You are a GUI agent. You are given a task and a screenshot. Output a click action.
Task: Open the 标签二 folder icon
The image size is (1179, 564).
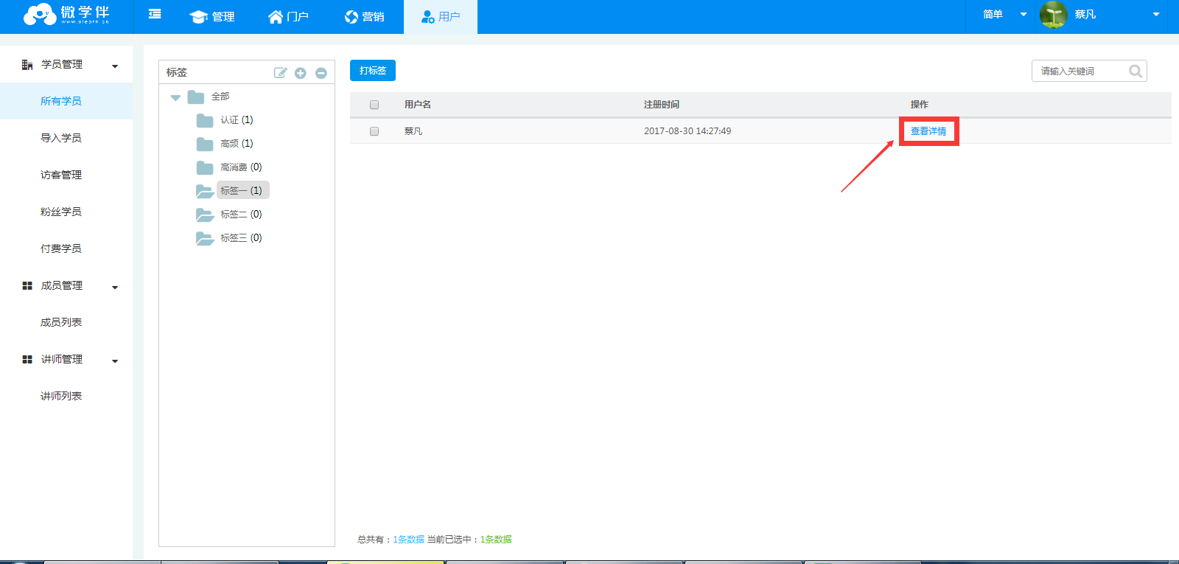point(205,215)
